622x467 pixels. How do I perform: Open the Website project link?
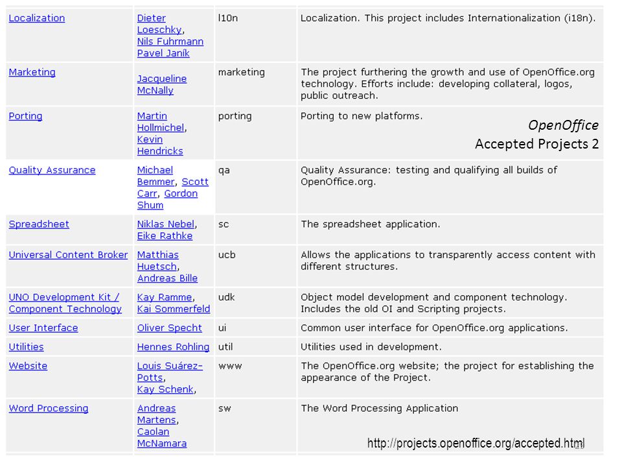[x=28, y=366]
